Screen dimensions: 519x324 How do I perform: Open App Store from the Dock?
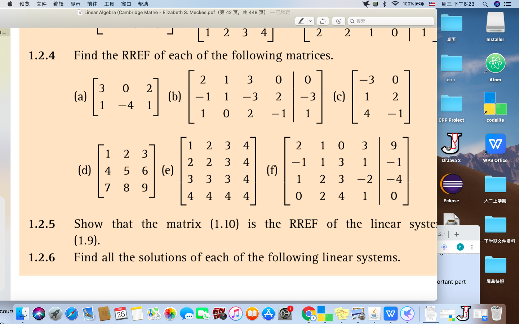(x=269, y=314)
